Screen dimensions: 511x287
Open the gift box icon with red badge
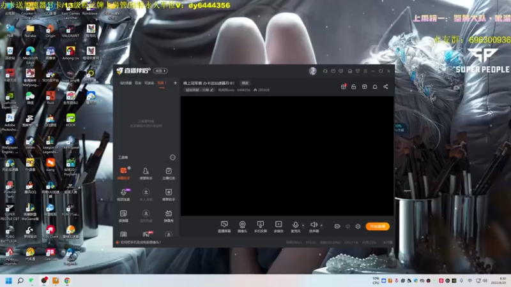tap(343, 87)
